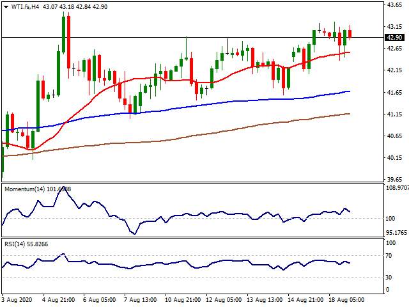The width and height of the screenshot is (409, 307).
Task: Click the triangle arrow beside WTI.fs,H4
Action: coord(6,7)
